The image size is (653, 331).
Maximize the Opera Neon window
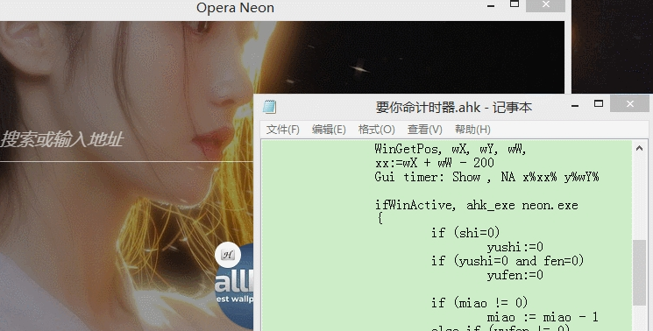click(x=515, y=4)
